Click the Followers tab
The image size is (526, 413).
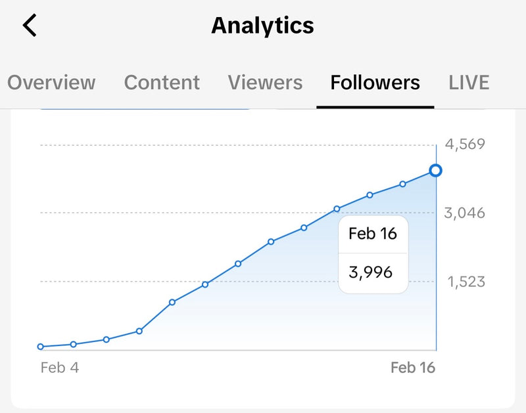pyautogui.click(x=375, y=83)
